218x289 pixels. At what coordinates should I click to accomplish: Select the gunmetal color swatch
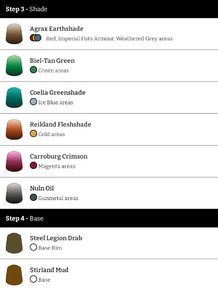click(x=33, y=197)
